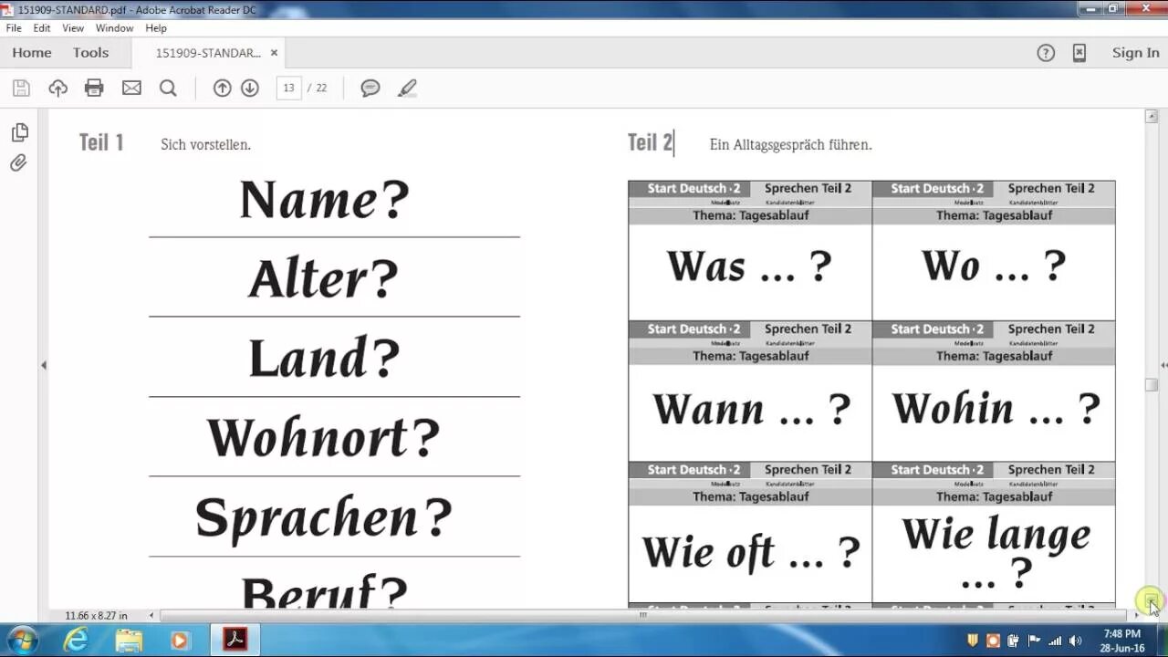Click the word Alter? in Teil 1
1168x657 pixels.
click(324, 278)
